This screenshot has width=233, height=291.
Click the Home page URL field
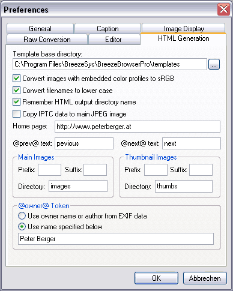click(x=138, y=127)
